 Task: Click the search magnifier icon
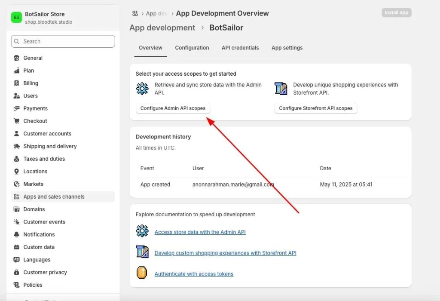[x=17, y=41]
